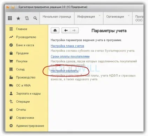Click the Home button with the house icon
This screenshot has height=136, width=148.
tap(55, 30)
